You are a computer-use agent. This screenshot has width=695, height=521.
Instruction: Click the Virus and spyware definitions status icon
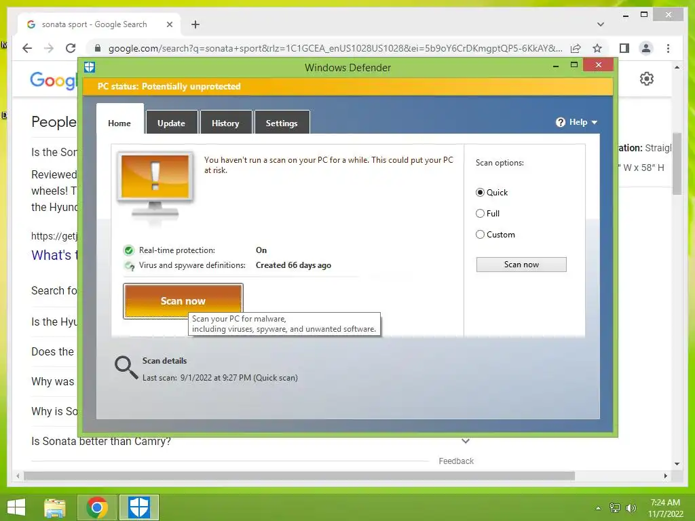(129, 266)
